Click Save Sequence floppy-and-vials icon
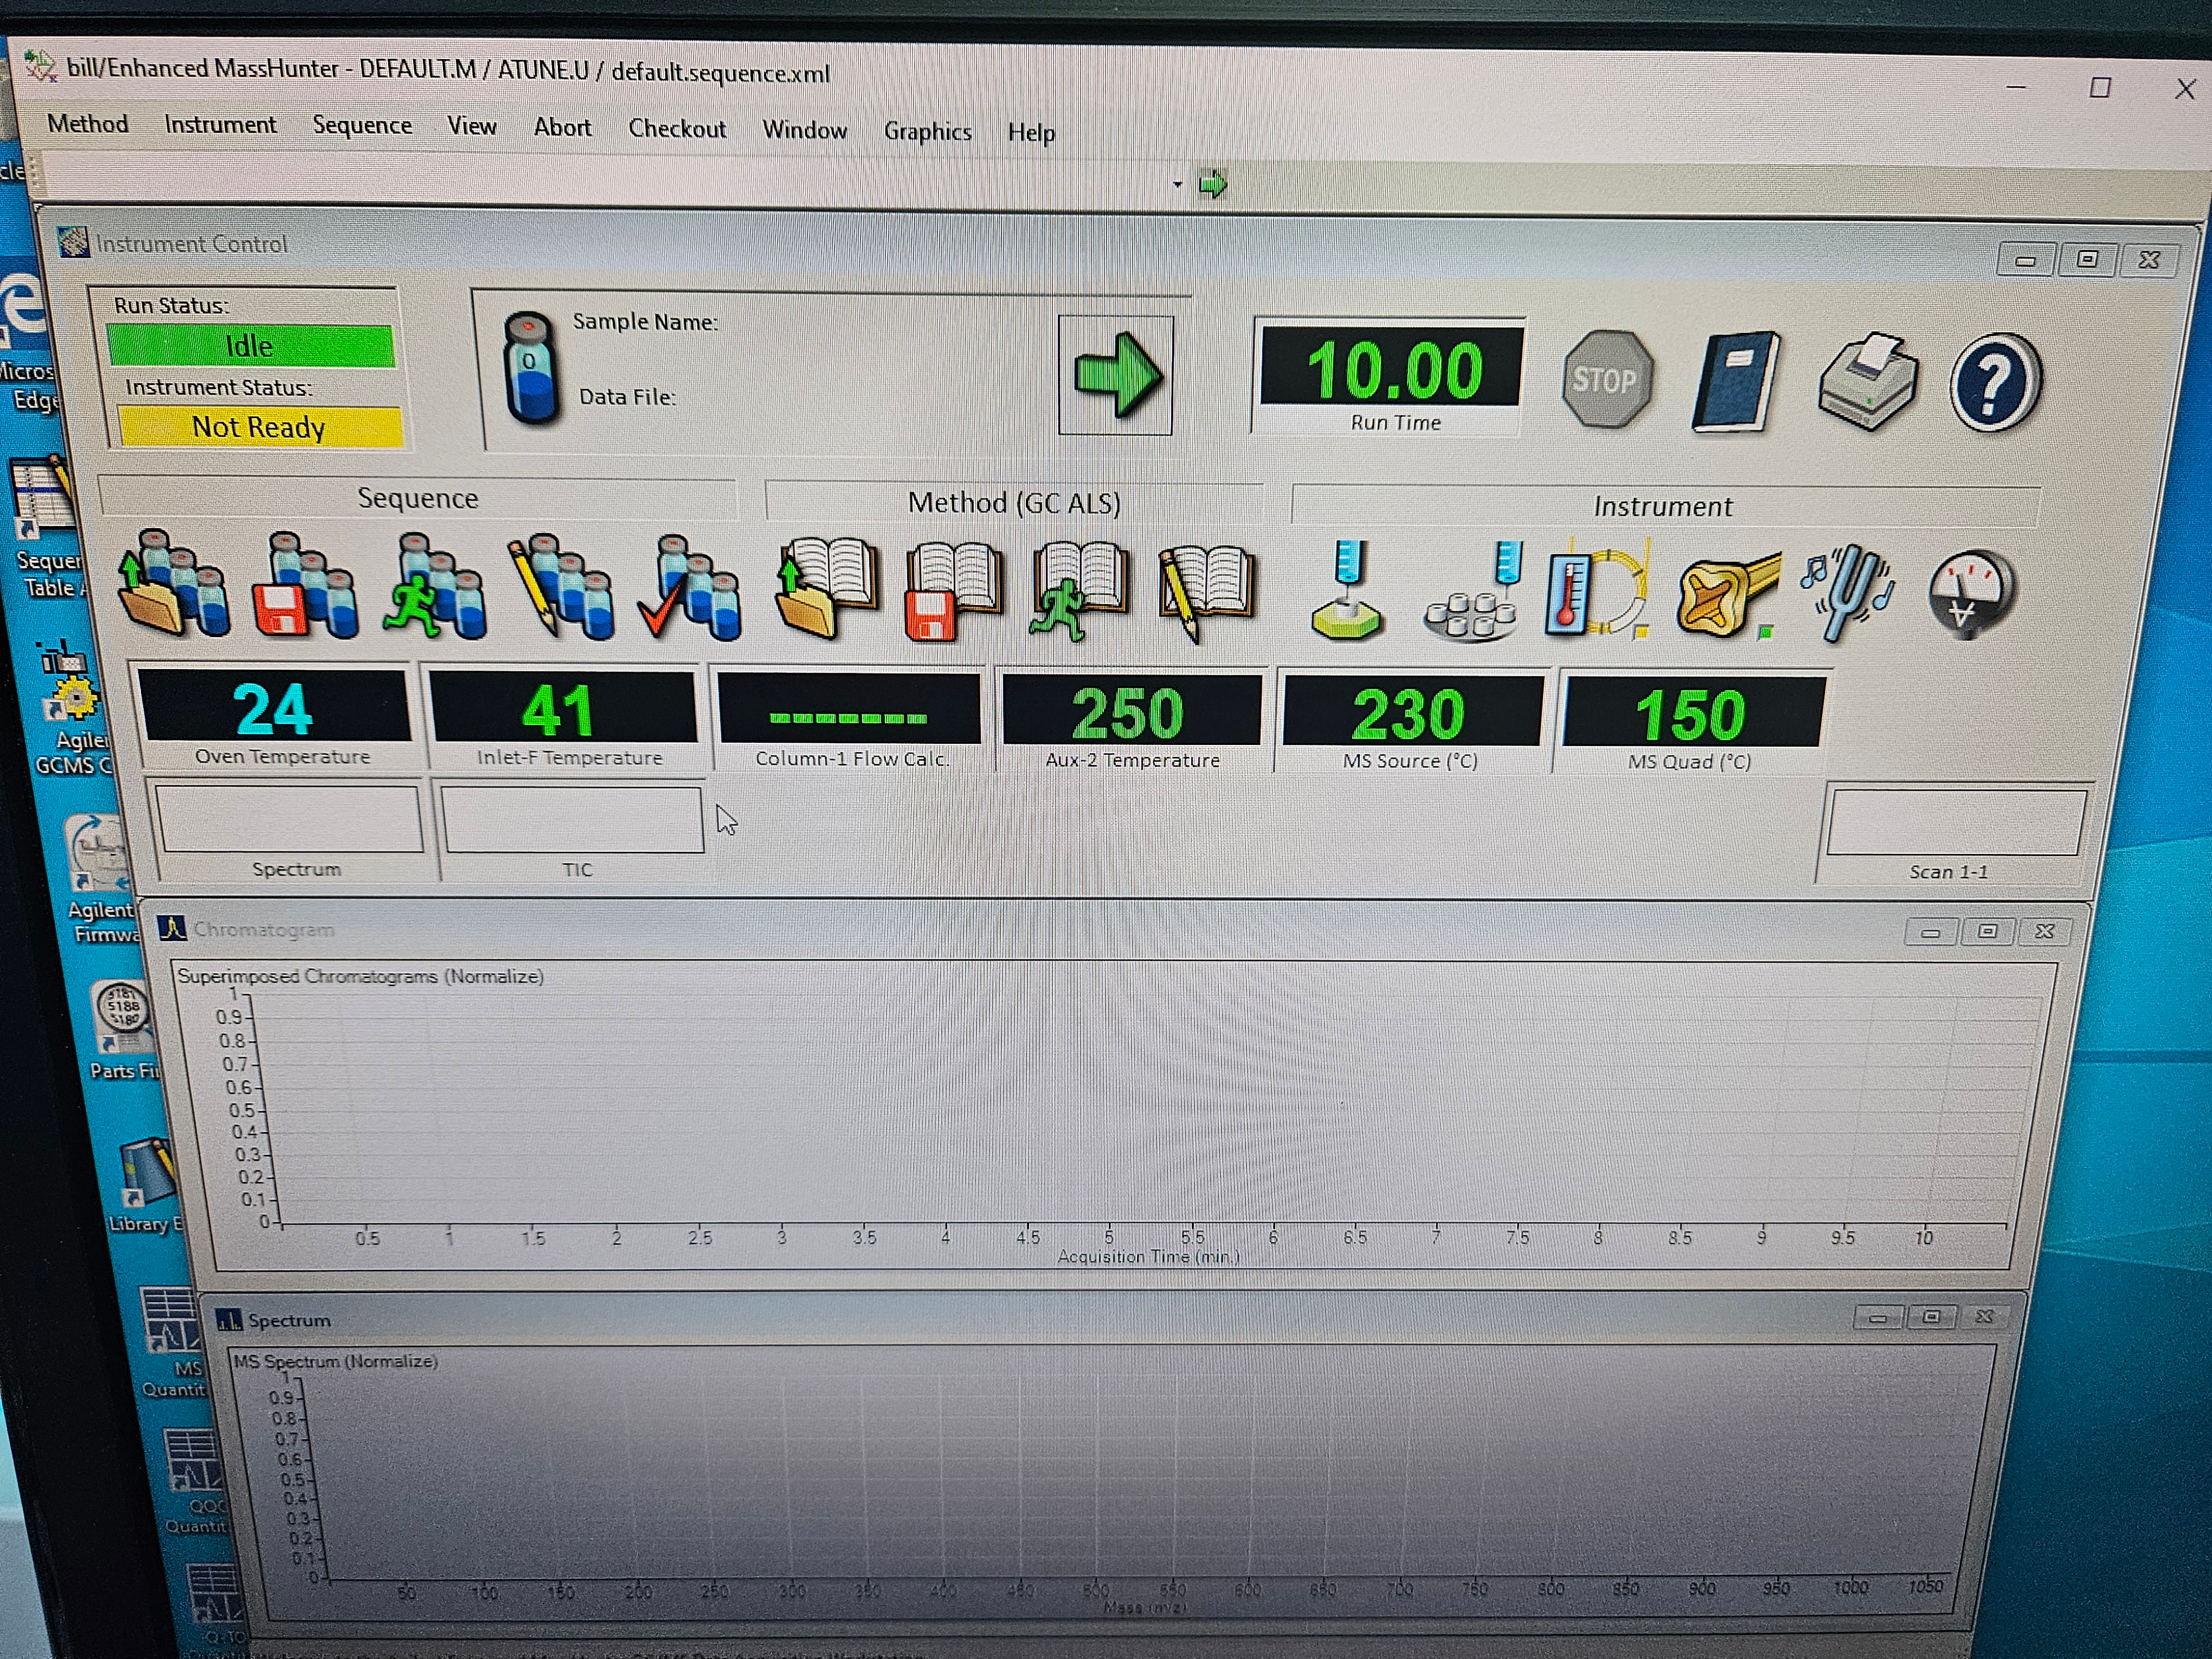The height and width of the screenshot is (1659, 2212). (x=305, y=586)
